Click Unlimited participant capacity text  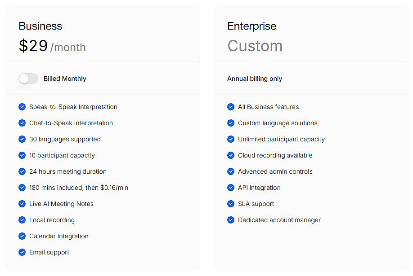281,139
